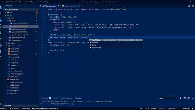Open package-lock.json file
This screenshot has height=110, width=195.
click(x=16, y=82)
